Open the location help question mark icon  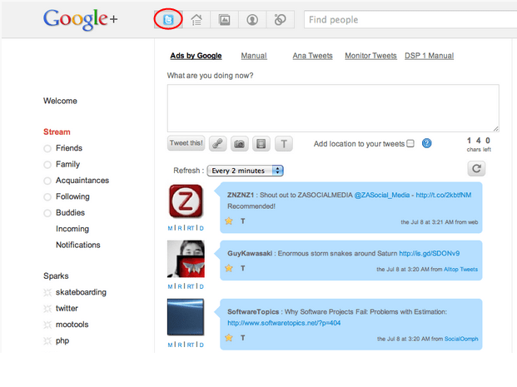click(426, 143)
